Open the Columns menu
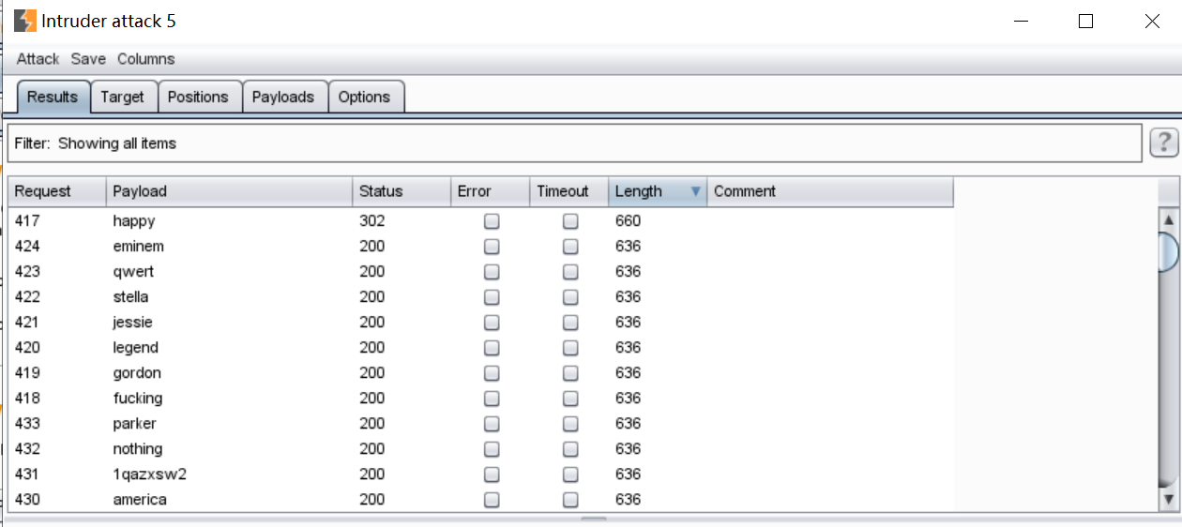1182x527 pixels. click(x=145, y=59)
